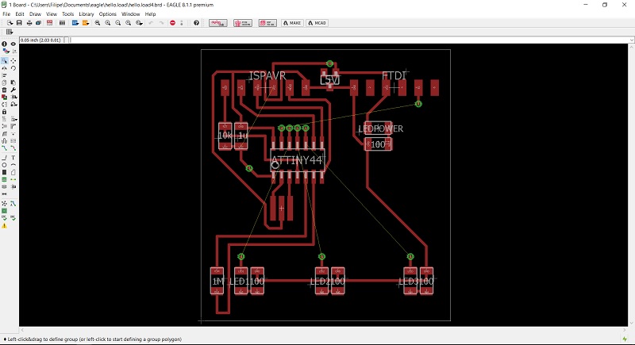This screenshot has width=635, height=345.
Task: Open the CAM processor icon
Action: tap(38, 23)
